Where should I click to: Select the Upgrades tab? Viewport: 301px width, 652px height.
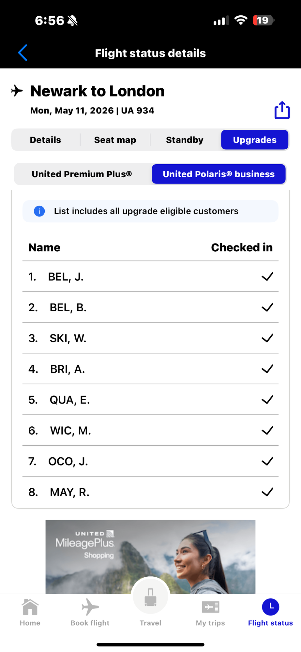(x=255, y=140)
